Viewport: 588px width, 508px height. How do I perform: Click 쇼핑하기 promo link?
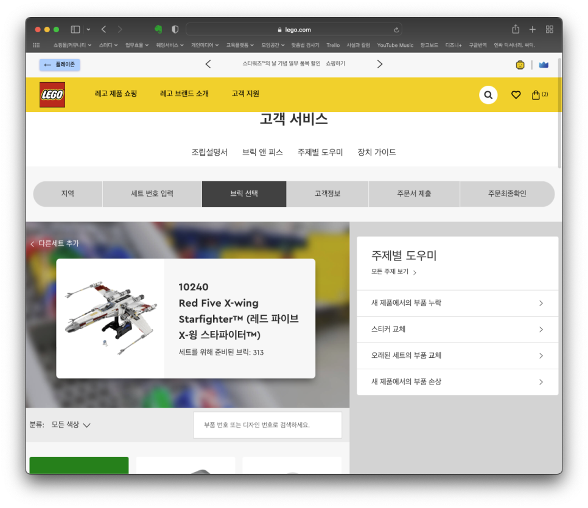335,64
